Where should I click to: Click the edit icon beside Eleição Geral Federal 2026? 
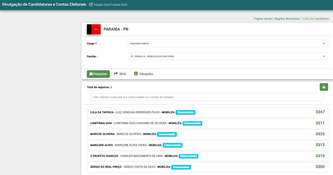(x=91, y=4)
